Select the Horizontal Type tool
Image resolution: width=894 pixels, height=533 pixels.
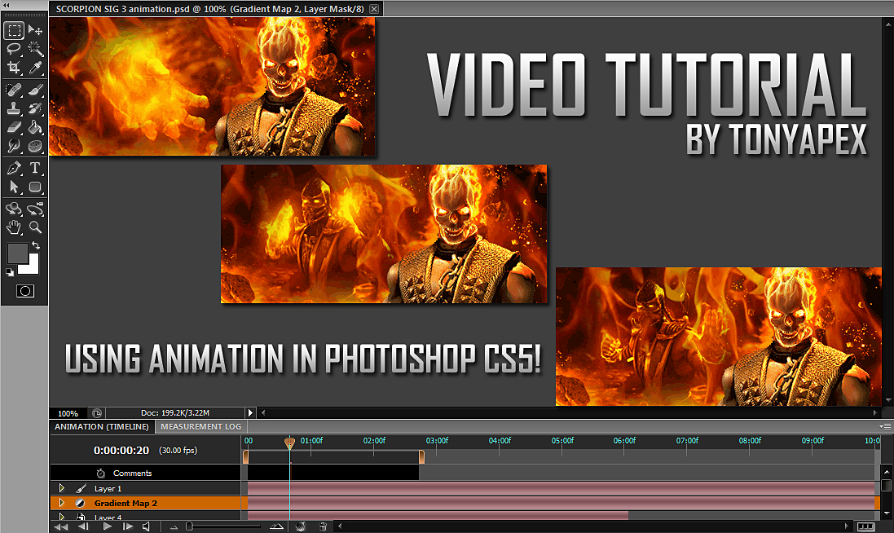tap(35, 168)
